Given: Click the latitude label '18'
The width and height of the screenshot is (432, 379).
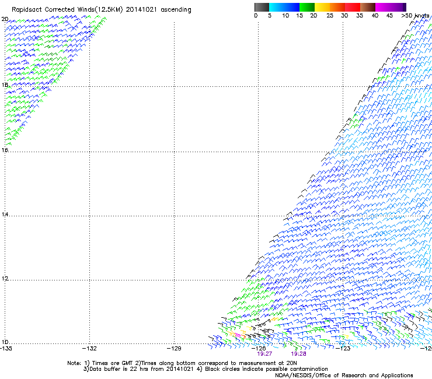Looking at the screenshot, I should click(x=5, y=85).
